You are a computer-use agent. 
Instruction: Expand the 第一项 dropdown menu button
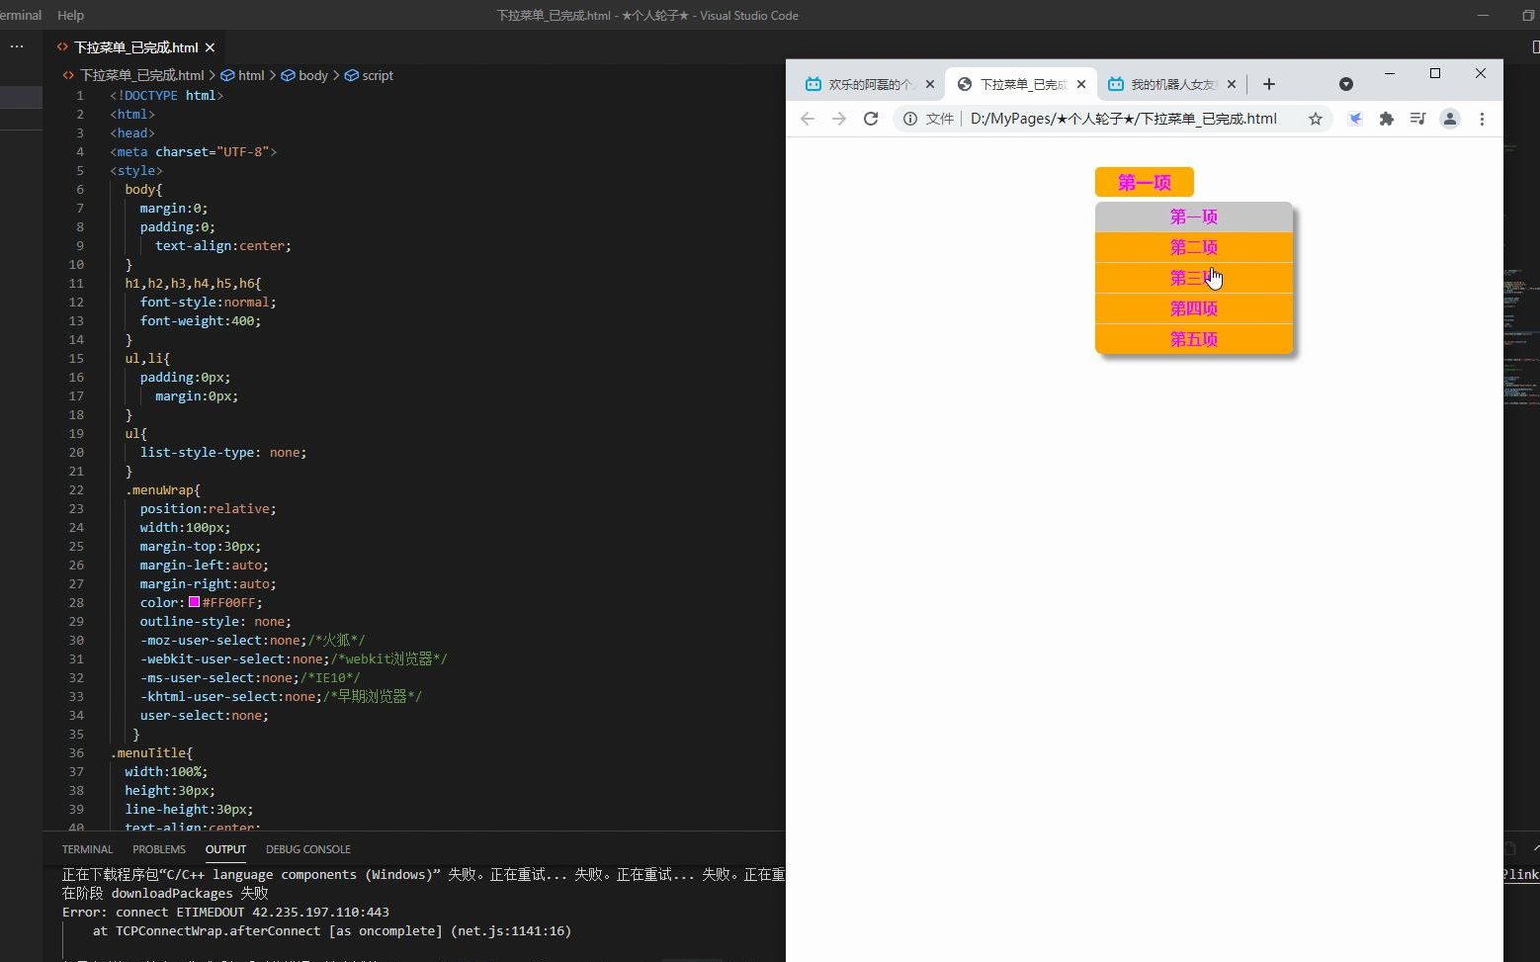point(1144,182)
